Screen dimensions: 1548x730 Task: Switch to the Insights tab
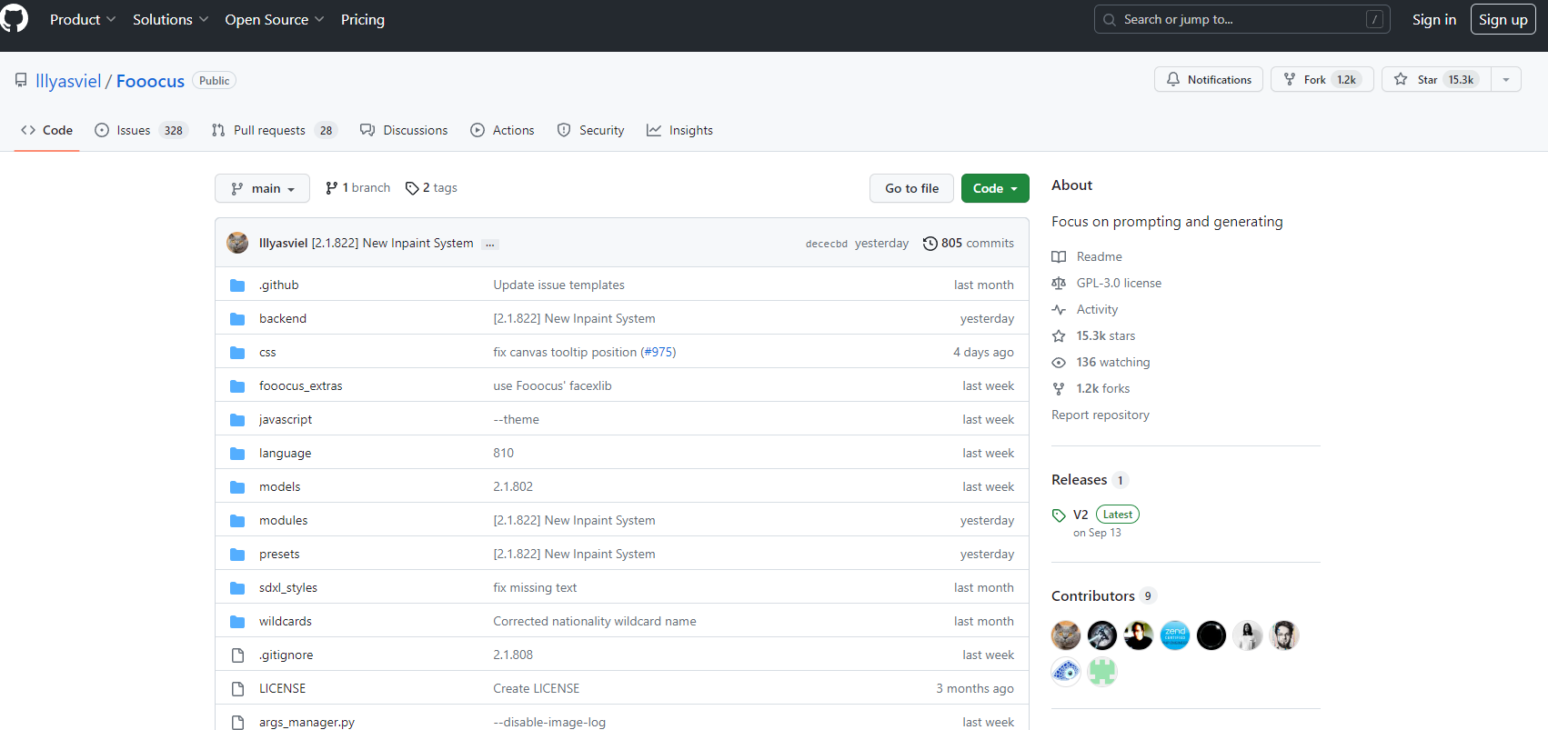point(679,130)
